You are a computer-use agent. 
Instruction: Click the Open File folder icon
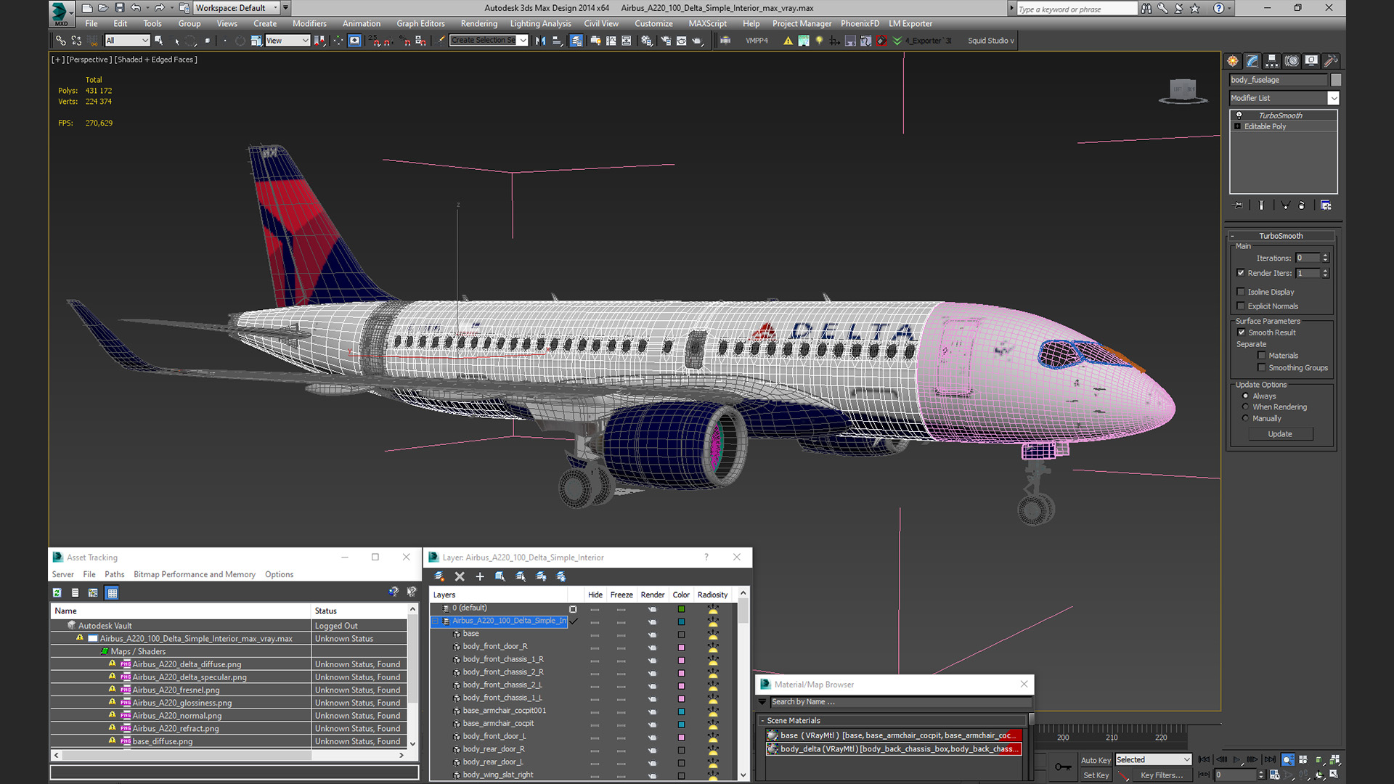103,8
